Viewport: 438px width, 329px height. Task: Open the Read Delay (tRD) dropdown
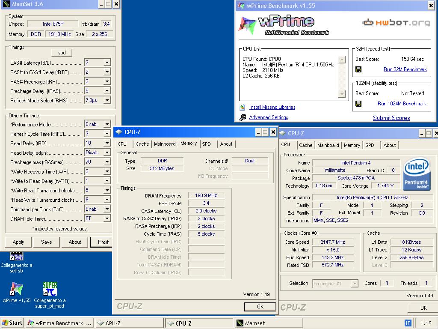coord(107,143)
